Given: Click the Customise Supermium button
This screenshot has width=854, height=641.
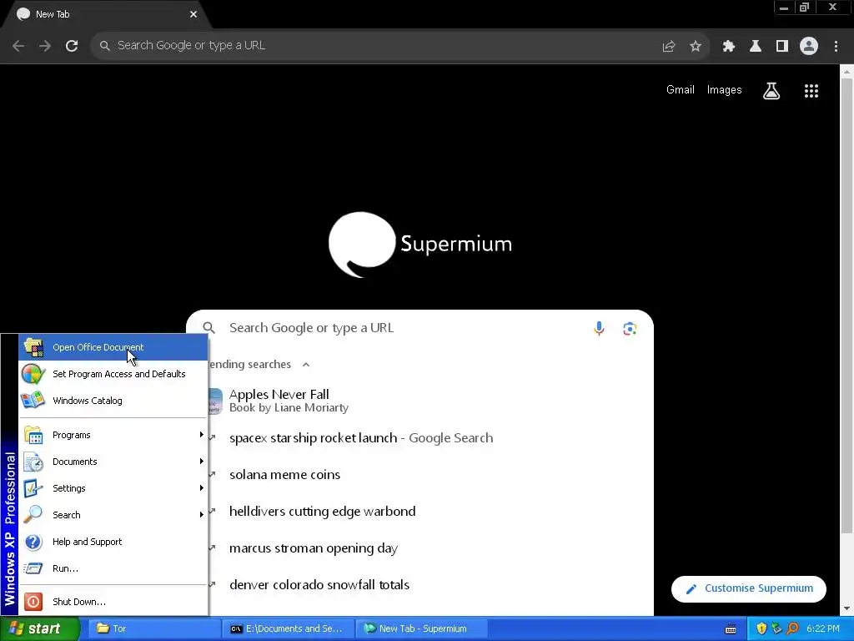Looking at the screenshot, I should (749, 588).
